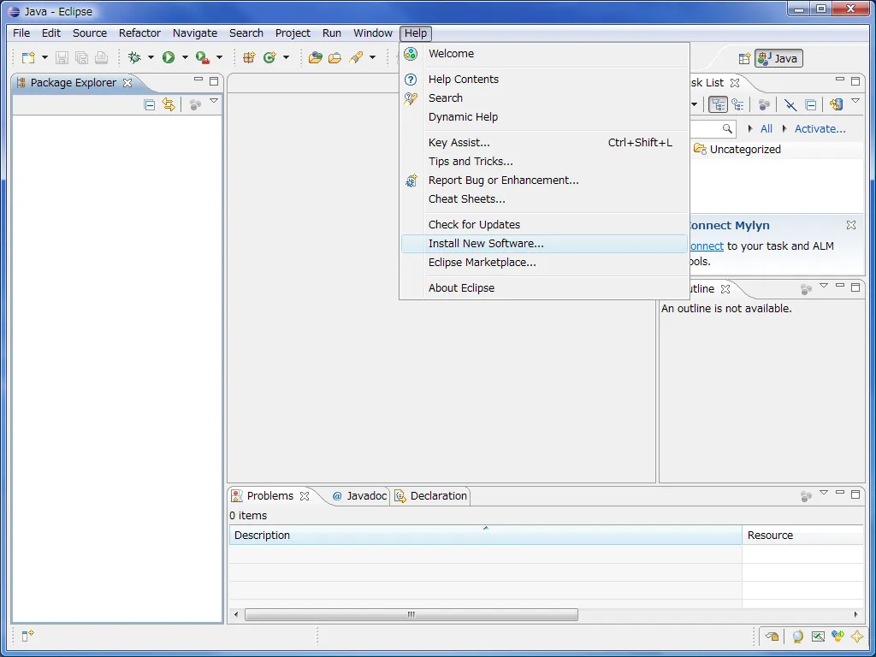The width and height of the screenshot is (876, 657).
Task: Open the Outline view menu triangle
Action: click(x=824, y=286)
